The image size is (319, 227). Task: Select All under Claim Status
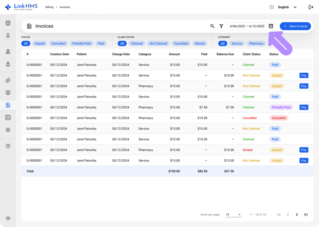click(x=122, y=43)
